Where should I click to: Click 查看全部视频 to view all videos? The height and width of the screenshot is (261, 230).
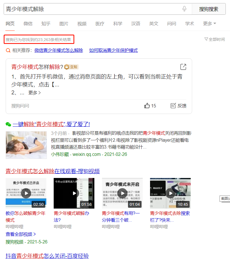(21, 234)
